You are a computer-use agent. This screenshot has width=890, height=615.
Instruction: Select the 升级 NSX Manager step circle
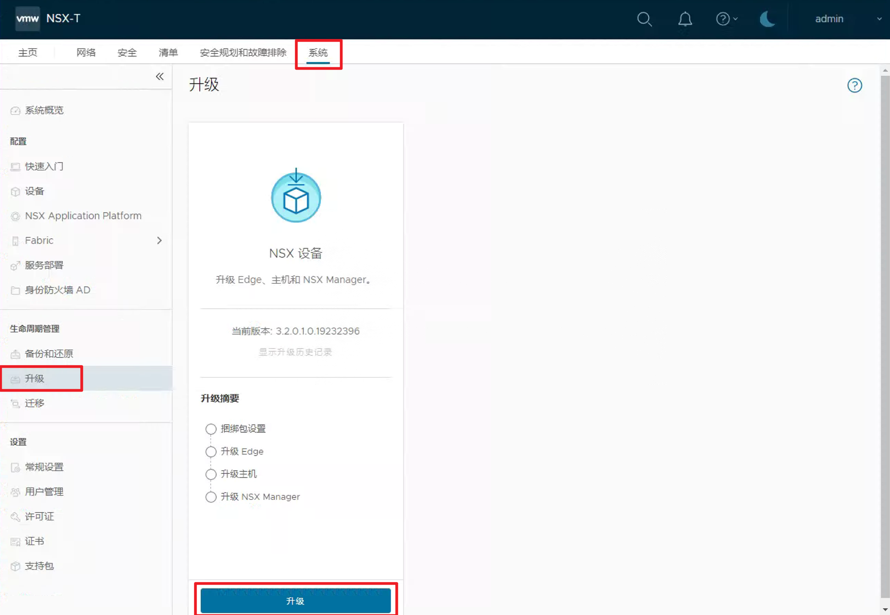tap(211, 497)
